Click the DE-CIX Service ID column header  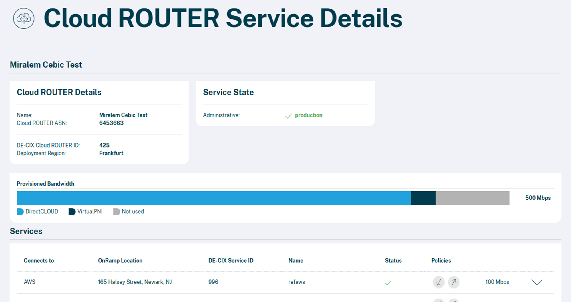pyautogui.click(x=231, y=261)
